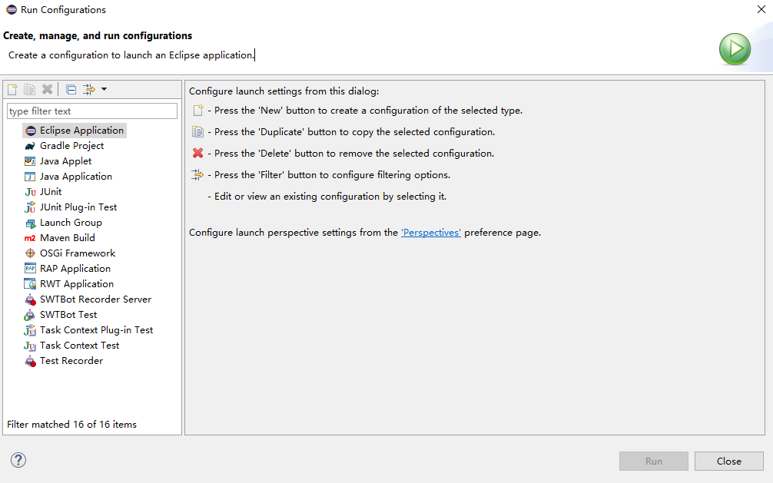Select the RAP Application label

pyautogui.click(x=75, y=269)
